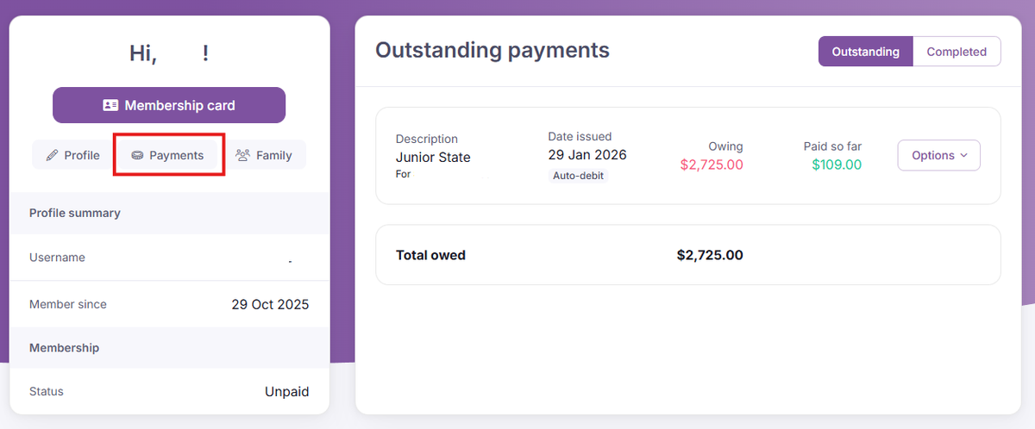This screenshot has width=1035, height=429.
Task: Select the Outstanding payments tab
Action: pos(865,52)
